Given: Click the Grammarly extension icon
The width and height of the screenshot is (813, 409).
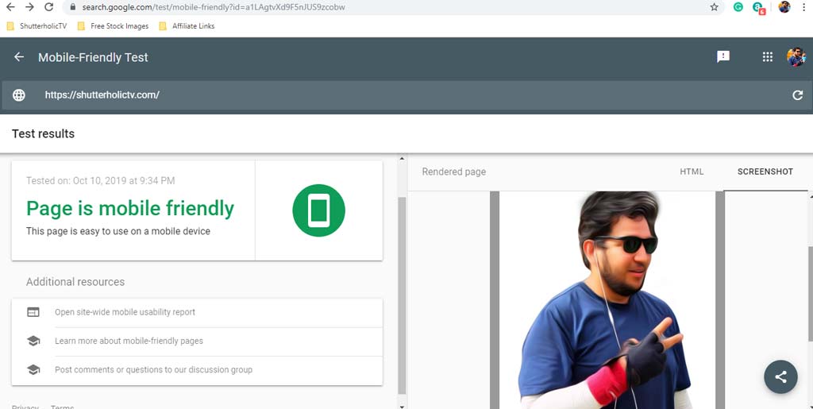Looking at the screenshot, I should pos(738,7).
